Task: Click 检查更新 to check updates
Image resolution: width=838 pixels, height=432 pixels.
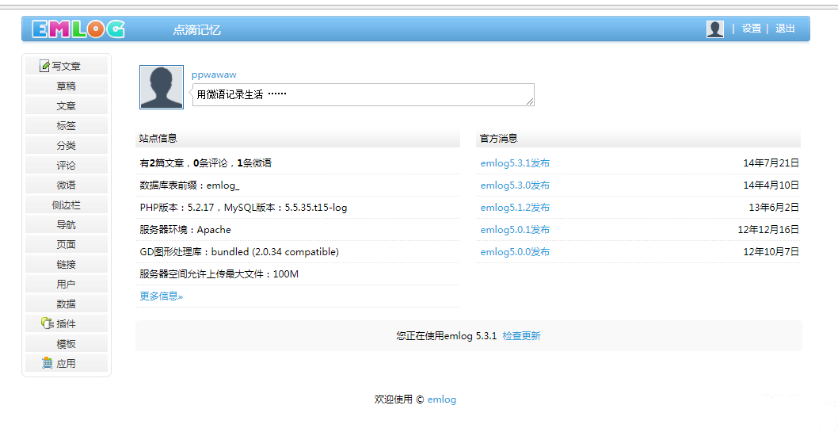Action: tap(521, 336)
